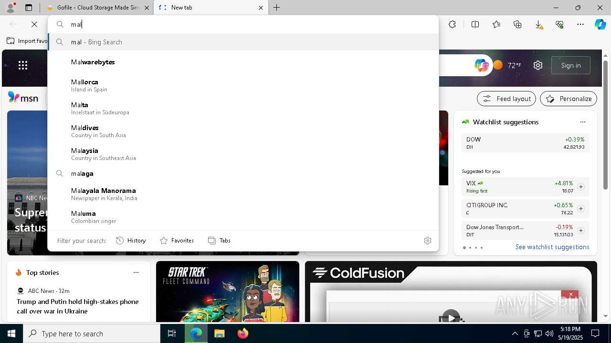Open Top stories more options

[136, 272]
